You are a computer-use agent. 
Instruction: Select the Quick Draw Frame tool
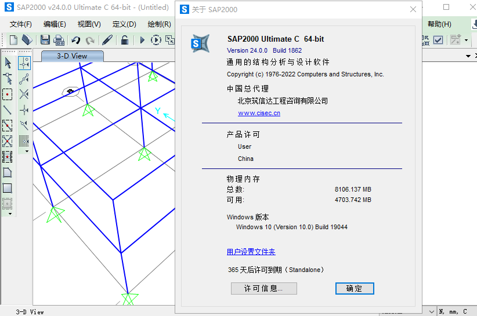[8, 126]
